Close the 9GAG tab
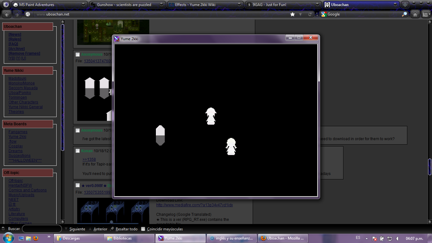The image size is (432, 243). point(317,5)
